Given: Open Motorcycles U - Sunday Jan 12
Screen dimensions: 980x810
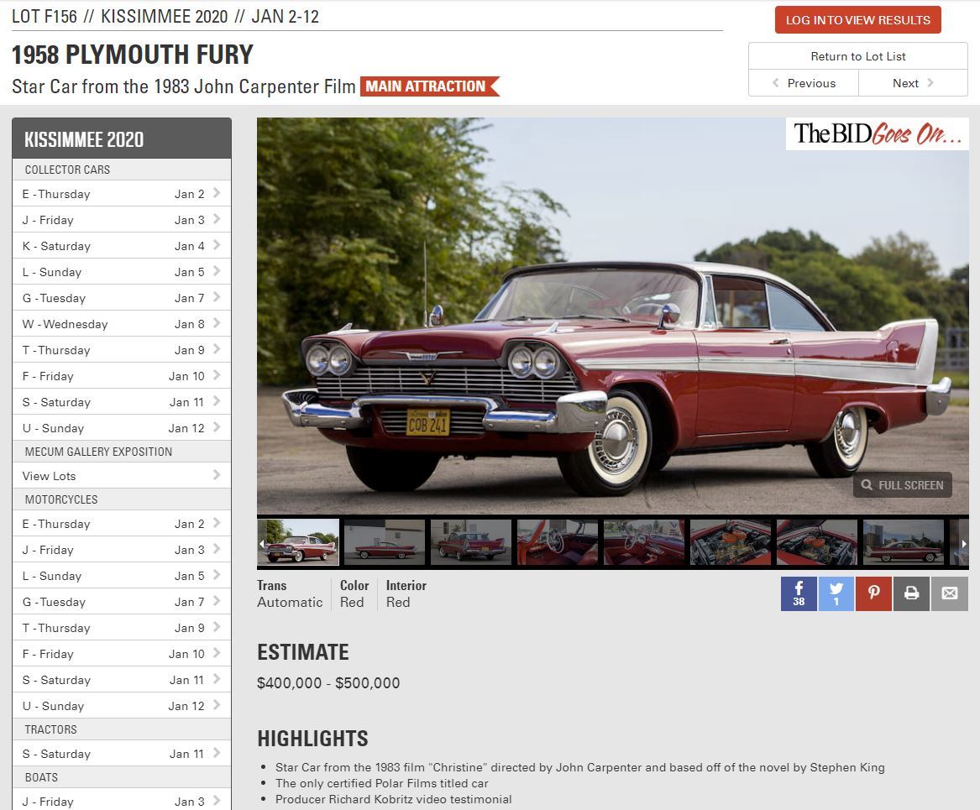Looking at the screenshot, I should [x=122, y=706].
